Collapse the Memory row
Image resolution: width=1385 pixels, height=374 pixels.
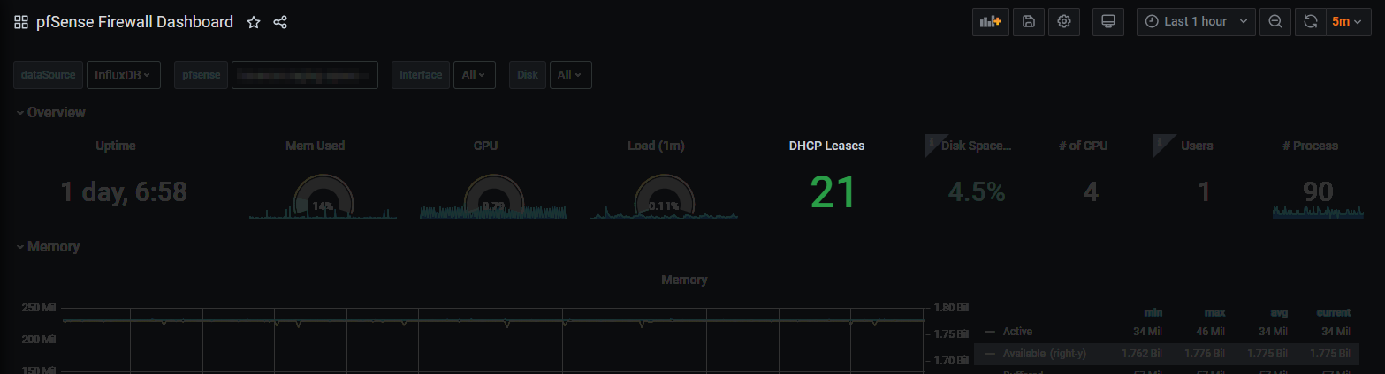click(48, 247)
